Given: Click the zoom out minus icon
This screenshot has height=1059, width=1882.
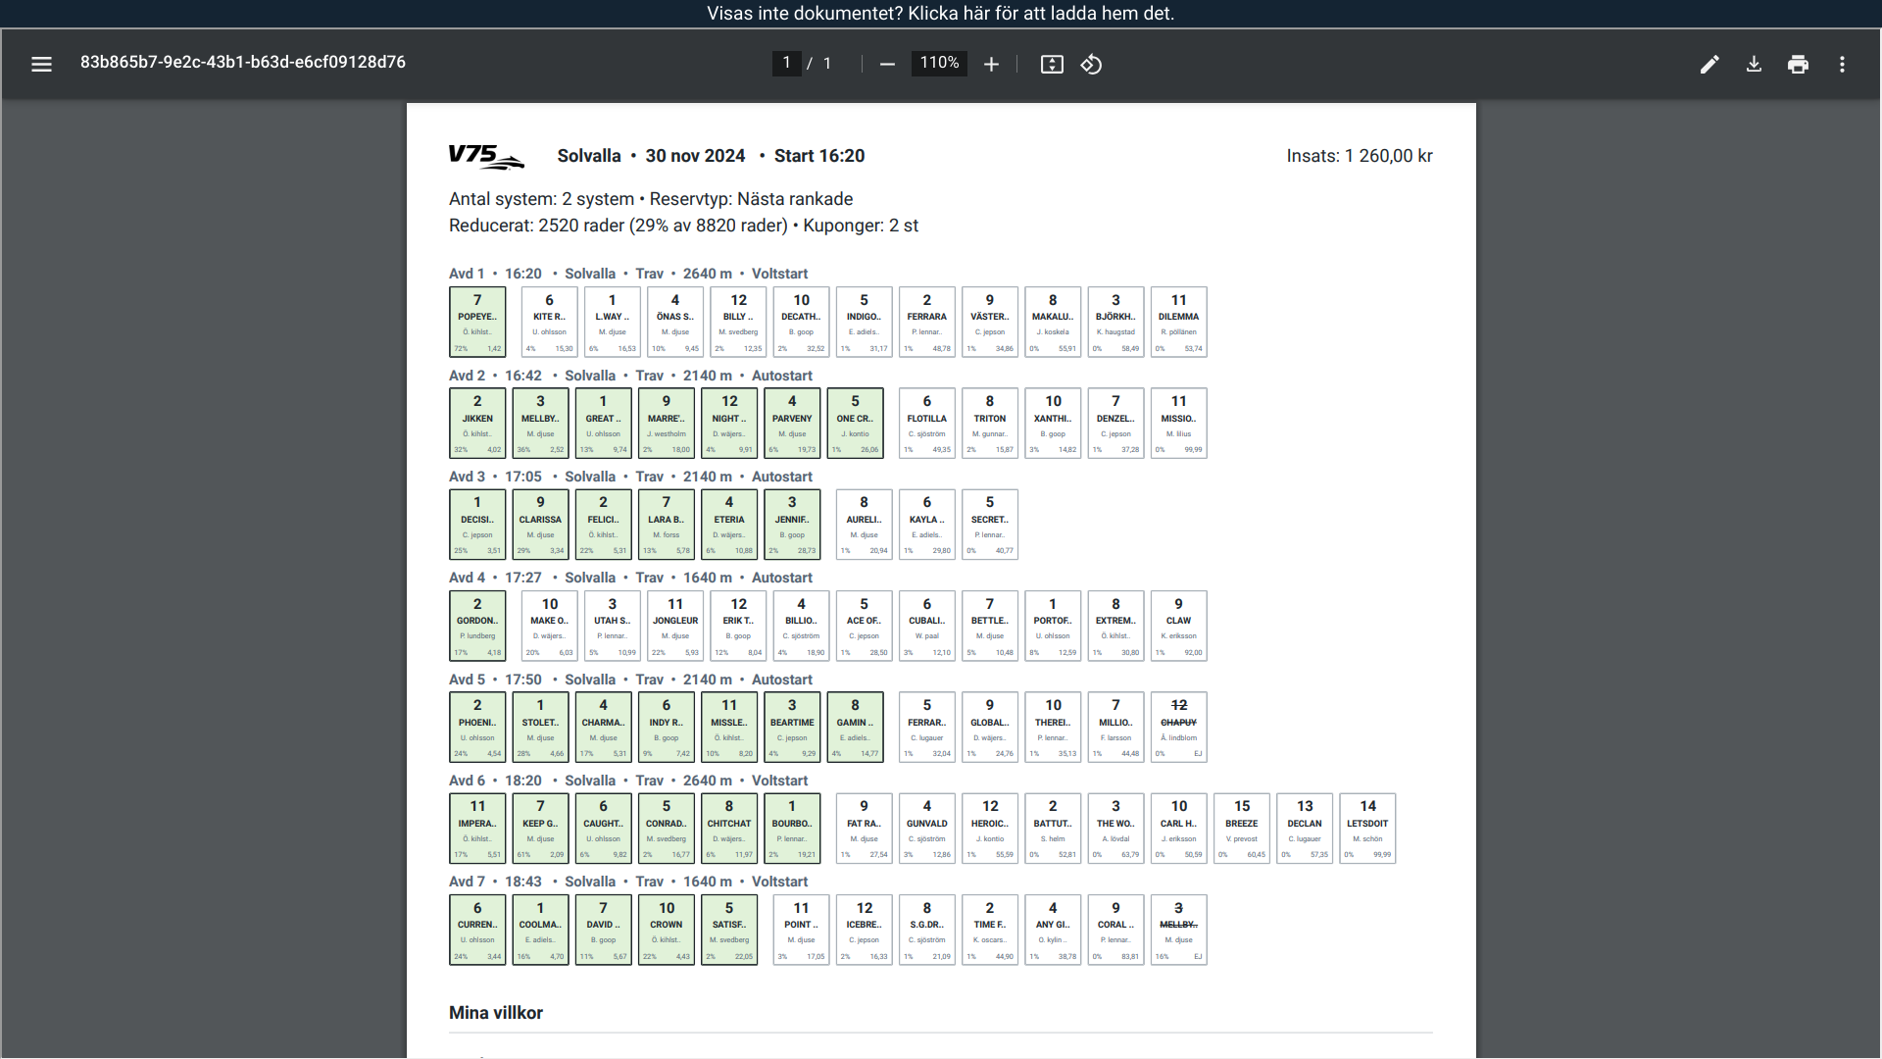Looking at the screenshot, I should tap(887, 64).
